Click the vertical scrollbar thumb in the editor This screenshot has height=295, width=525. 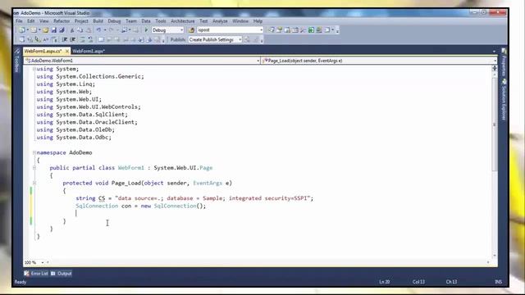495,124
